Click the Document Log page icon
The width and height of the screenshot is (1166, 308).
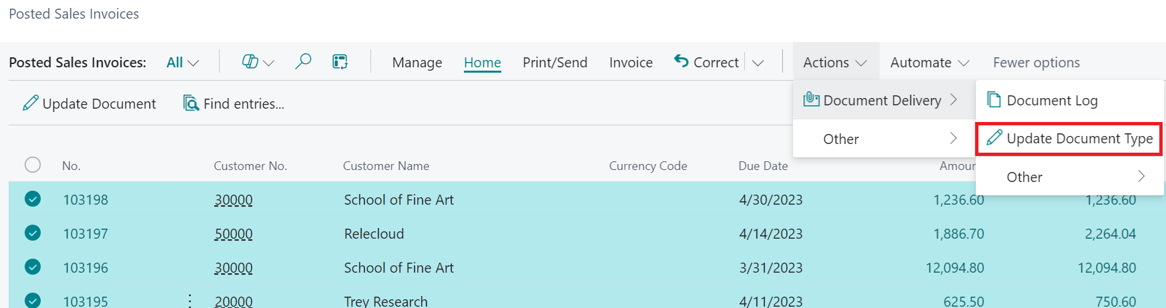coord(994,100)
